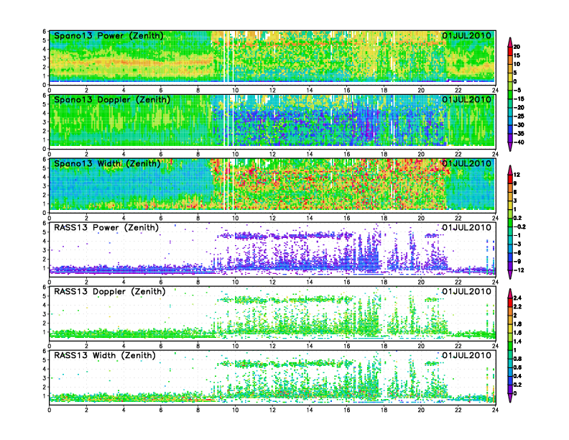This screenshot has height=440, width=569.
Task: Click the red up-arrow atop the middle colorbar
Action: click(x=509, y=169)
